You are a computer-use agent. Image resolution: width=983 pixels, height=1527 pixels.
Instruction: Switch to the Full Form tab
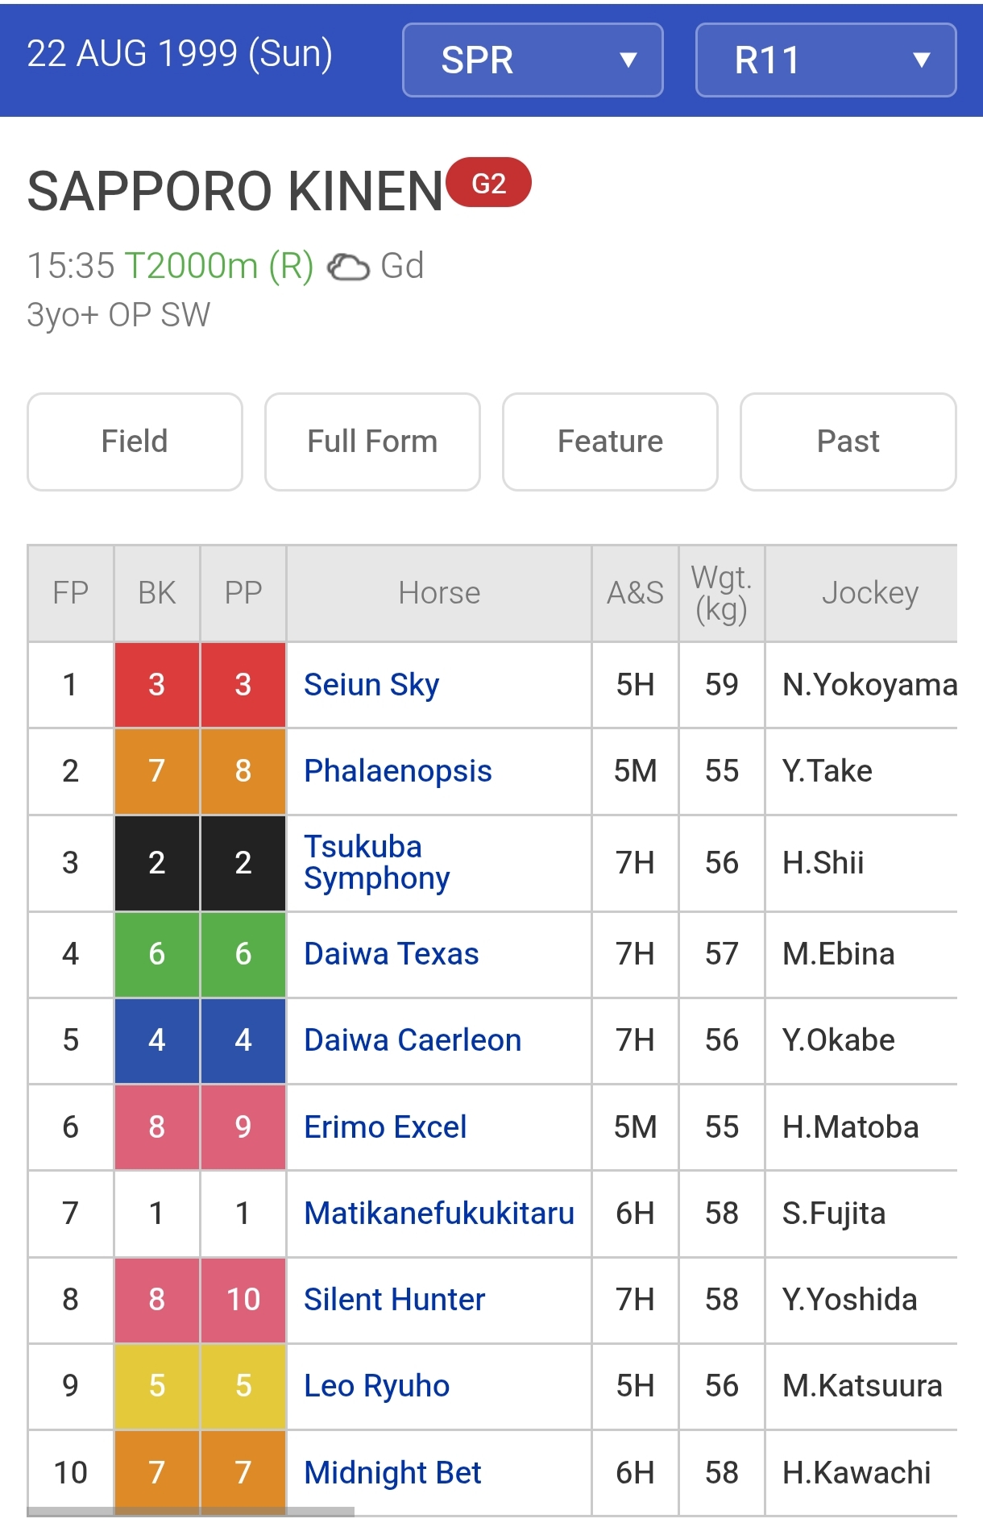372,442
